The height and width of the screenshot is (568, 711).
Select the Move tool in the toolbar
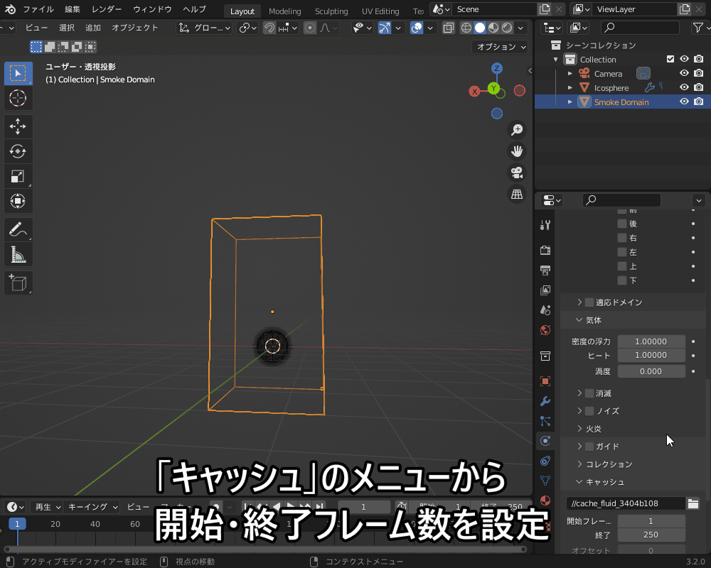[x=18, y=126]
